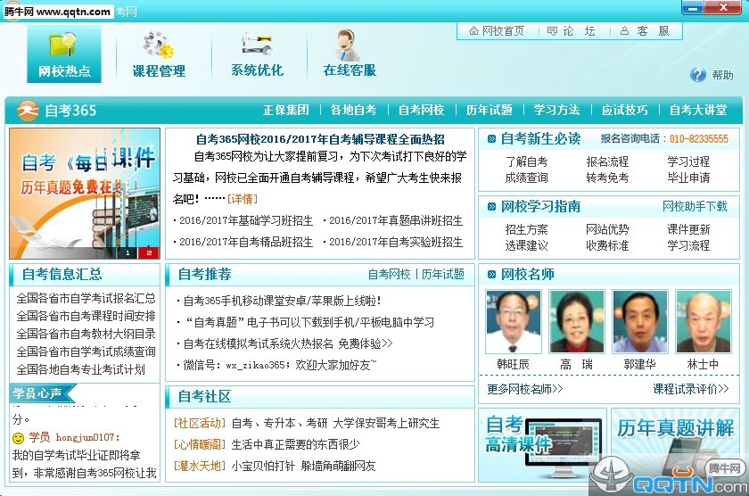The width and height of the screenshot is (749, 496).
Task: Select 正保集团 in navigation bar
Action: (285, 111)
